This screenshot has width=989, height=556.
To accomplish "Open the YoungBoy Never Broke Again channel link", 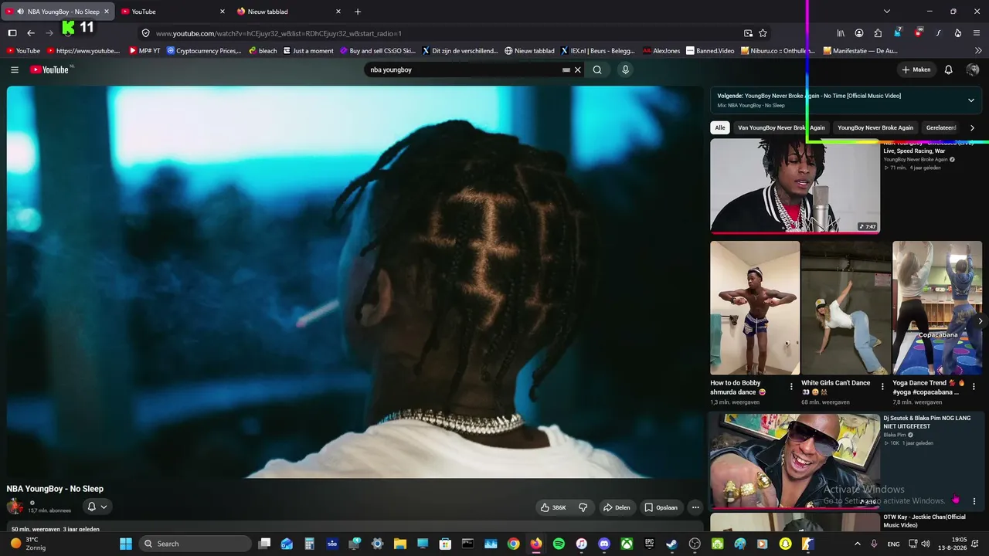I will pyautogui.click(x=916, y=160).
